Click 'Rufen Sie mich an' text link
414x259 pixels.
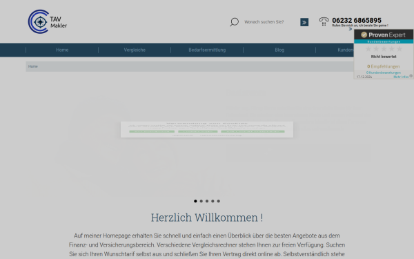point(360,26)
